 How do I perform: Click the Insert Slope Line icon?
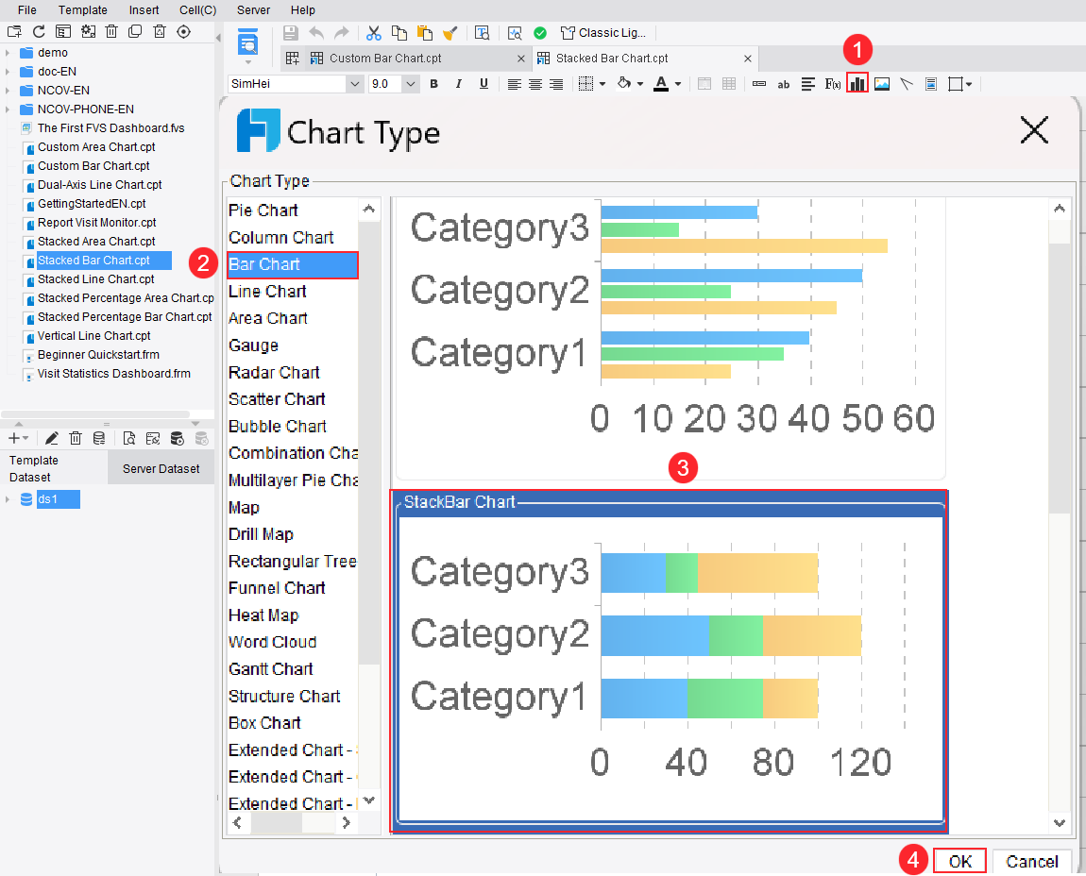[x=907, y=84]
